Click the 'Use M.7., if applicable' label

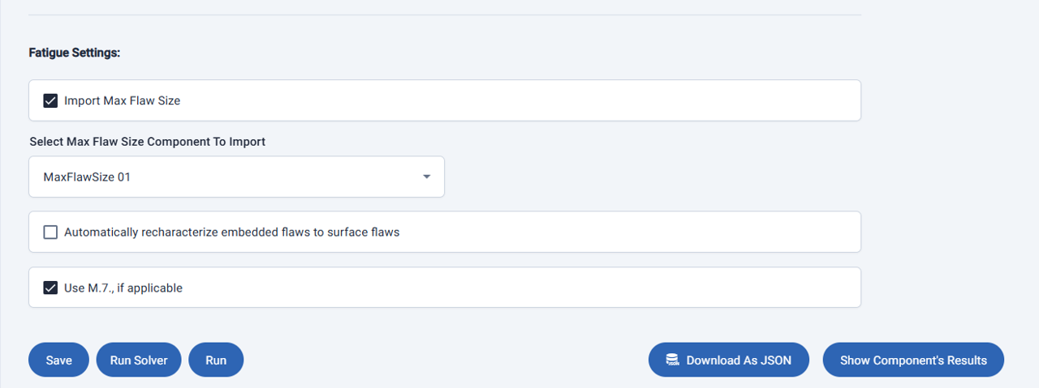[123, 288]
